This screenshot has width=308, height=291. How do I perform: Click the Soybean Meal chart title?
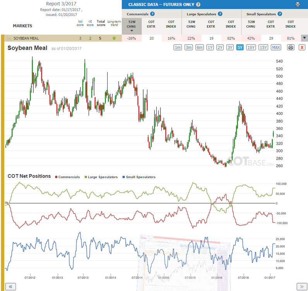point(27,48)
